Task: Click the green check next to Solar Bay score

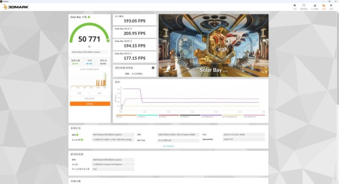Action: tap(89, 17)
